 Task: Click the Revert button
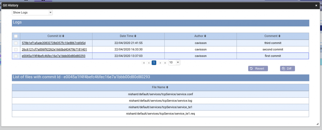pos(258,68)
